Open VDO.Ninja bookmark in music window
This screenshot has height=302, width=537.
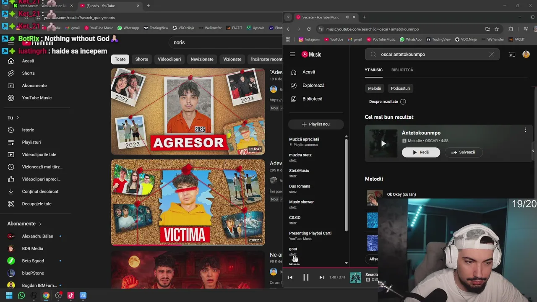point(466,39)
